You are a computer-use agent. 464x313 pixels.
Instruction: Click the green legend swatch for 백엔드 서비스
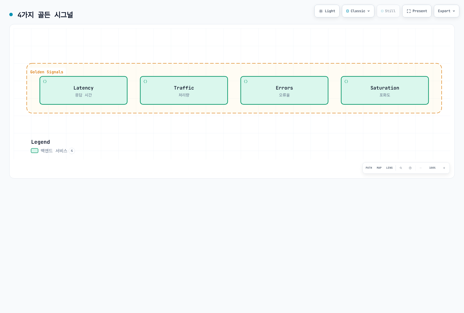coord(35,151)
